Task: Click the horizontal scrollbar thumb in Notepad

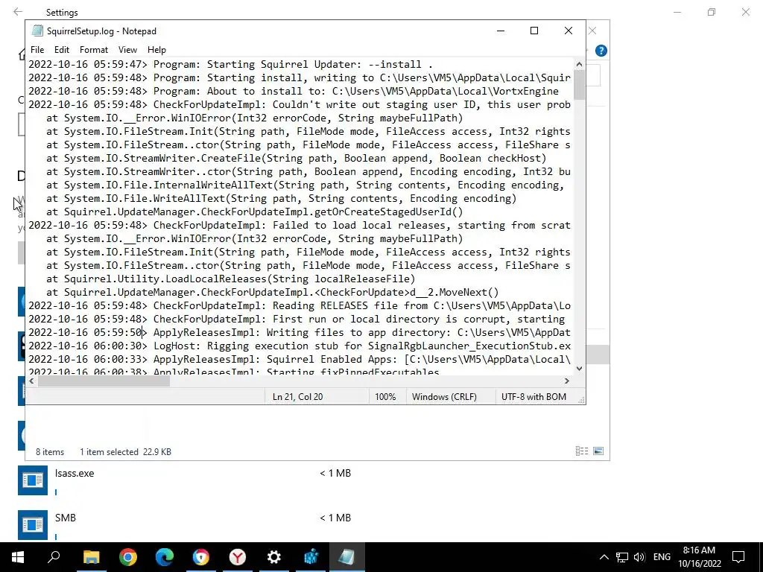Action: pyautogui.click(x=104, y=381)
